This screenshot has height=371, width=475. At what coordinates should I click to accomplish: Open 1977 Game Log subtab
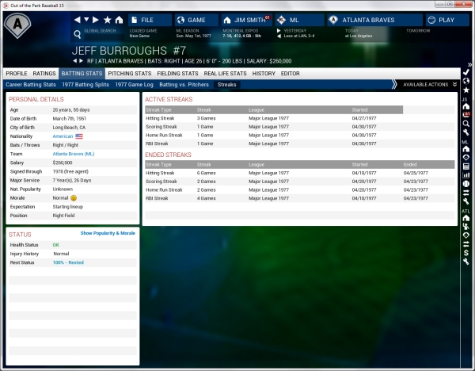(x=135, y=85)
